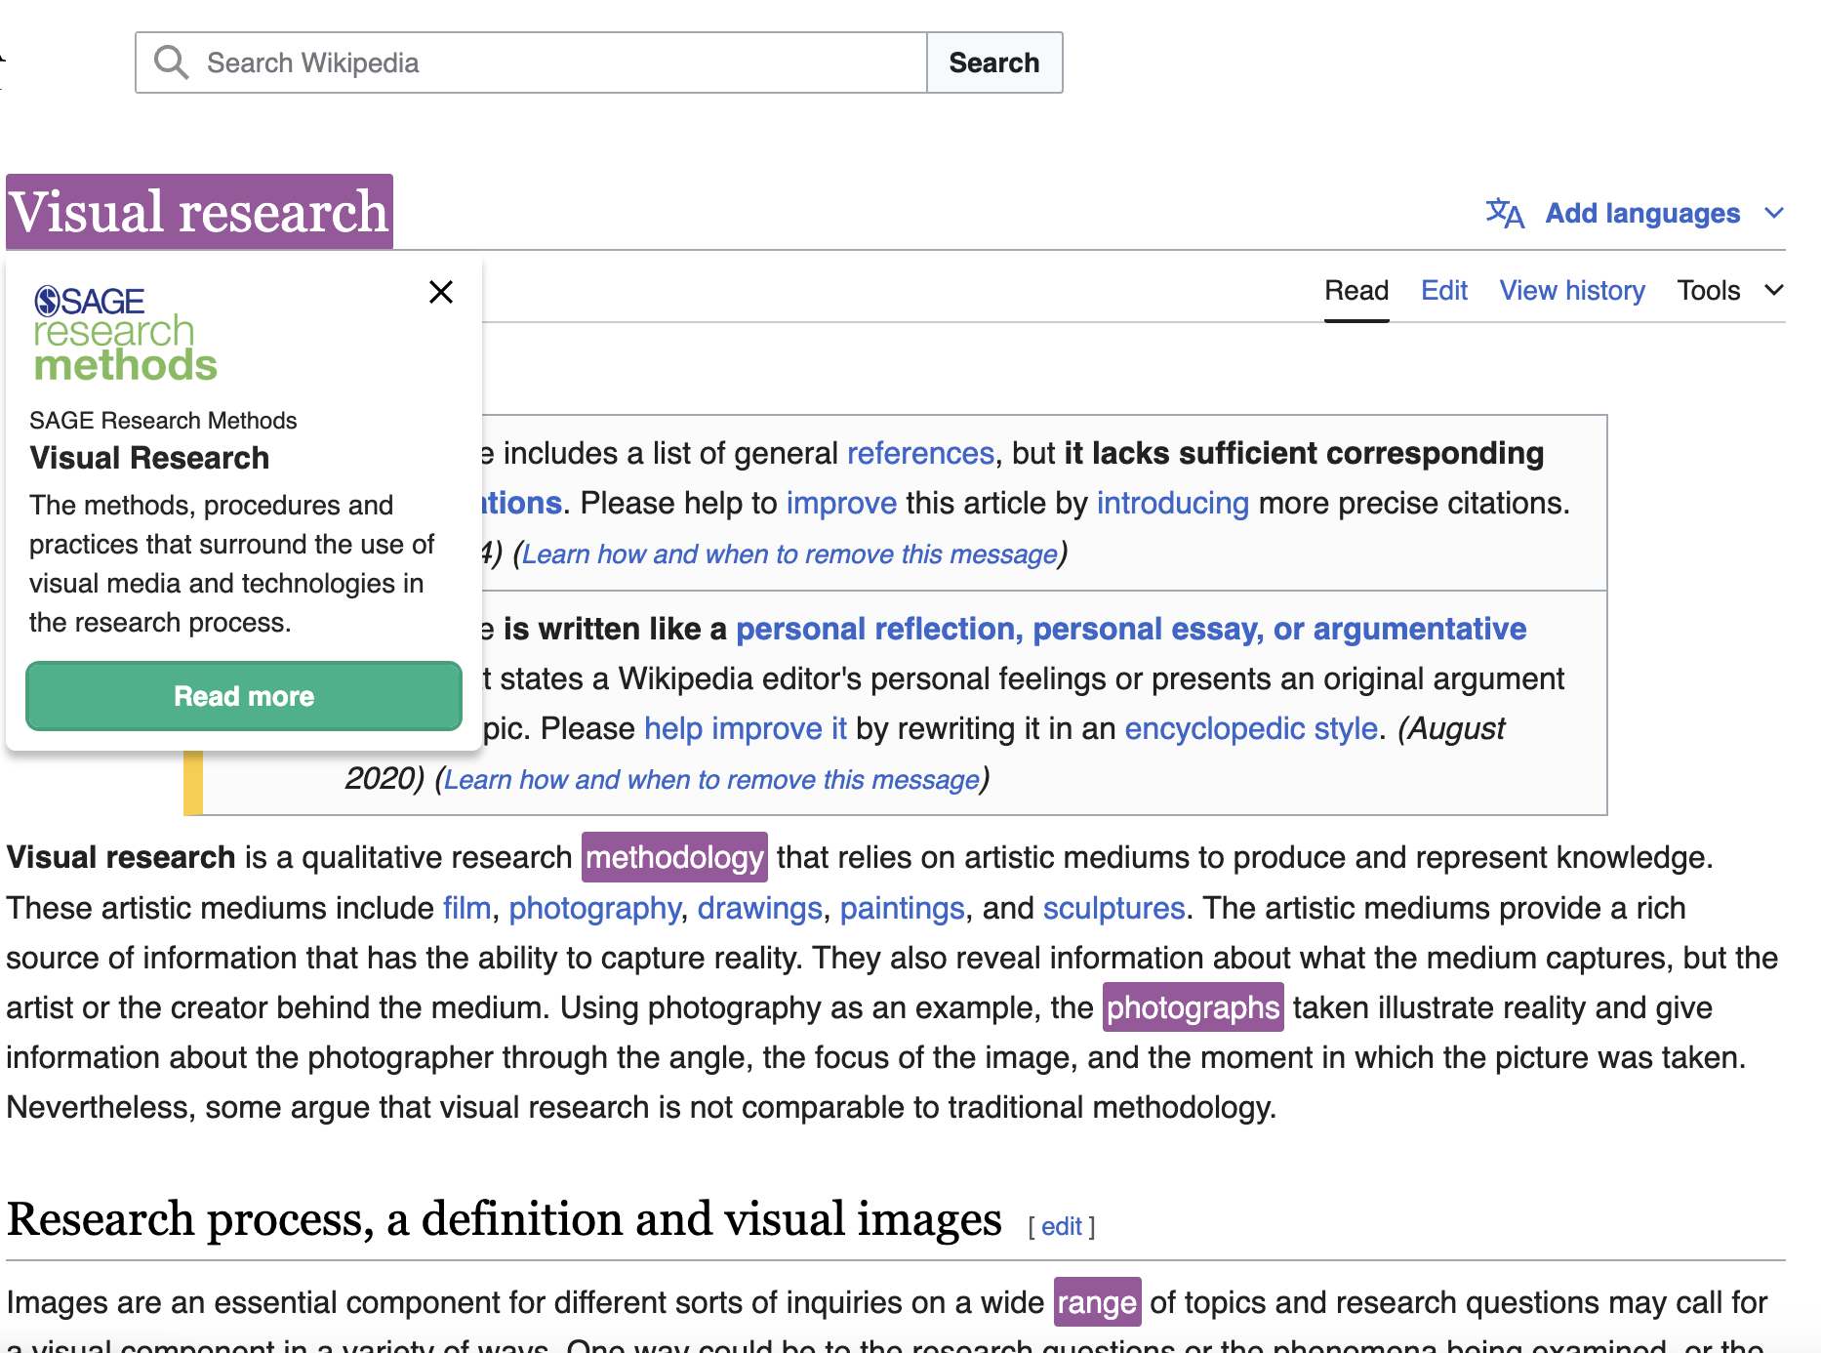Click the help improve it link

tap(746, 728)
